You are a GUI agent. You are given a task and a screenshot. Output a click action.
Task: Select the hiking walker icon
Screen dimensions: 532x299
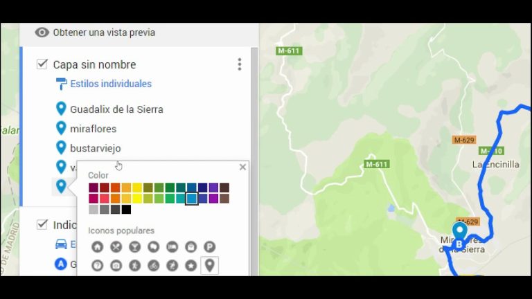[134, 266]
